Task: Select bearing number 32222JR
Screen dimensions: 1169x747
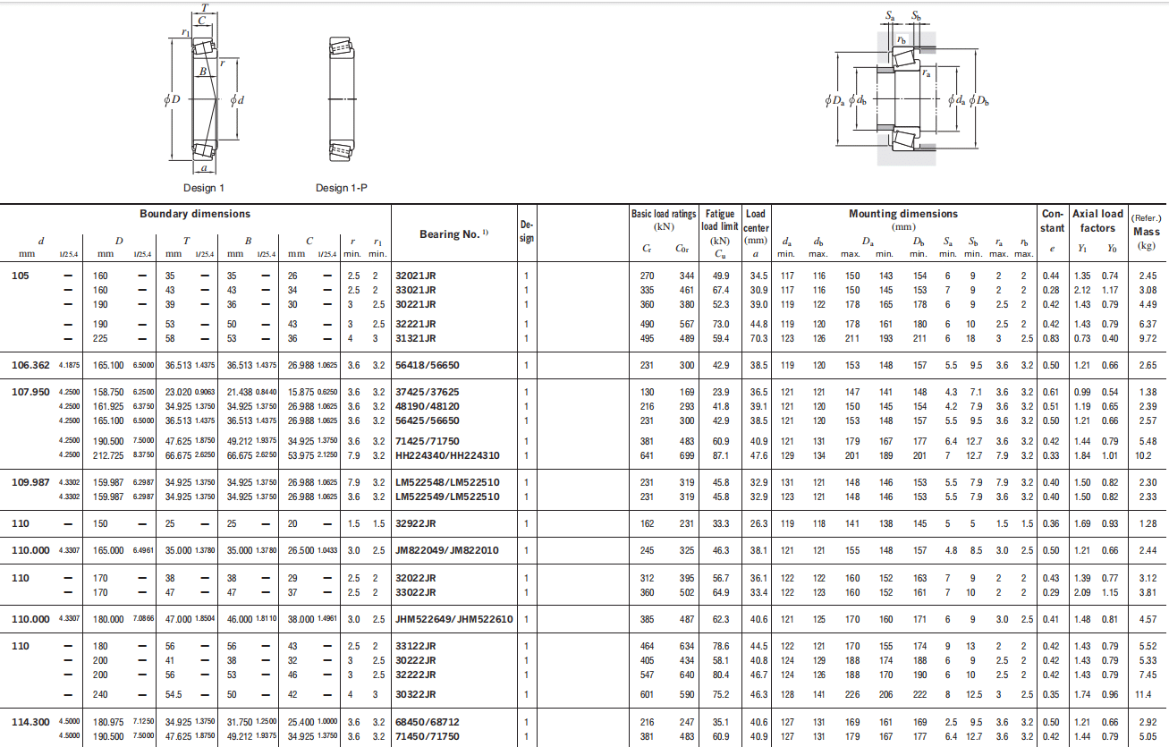Action: pos(416,675)
